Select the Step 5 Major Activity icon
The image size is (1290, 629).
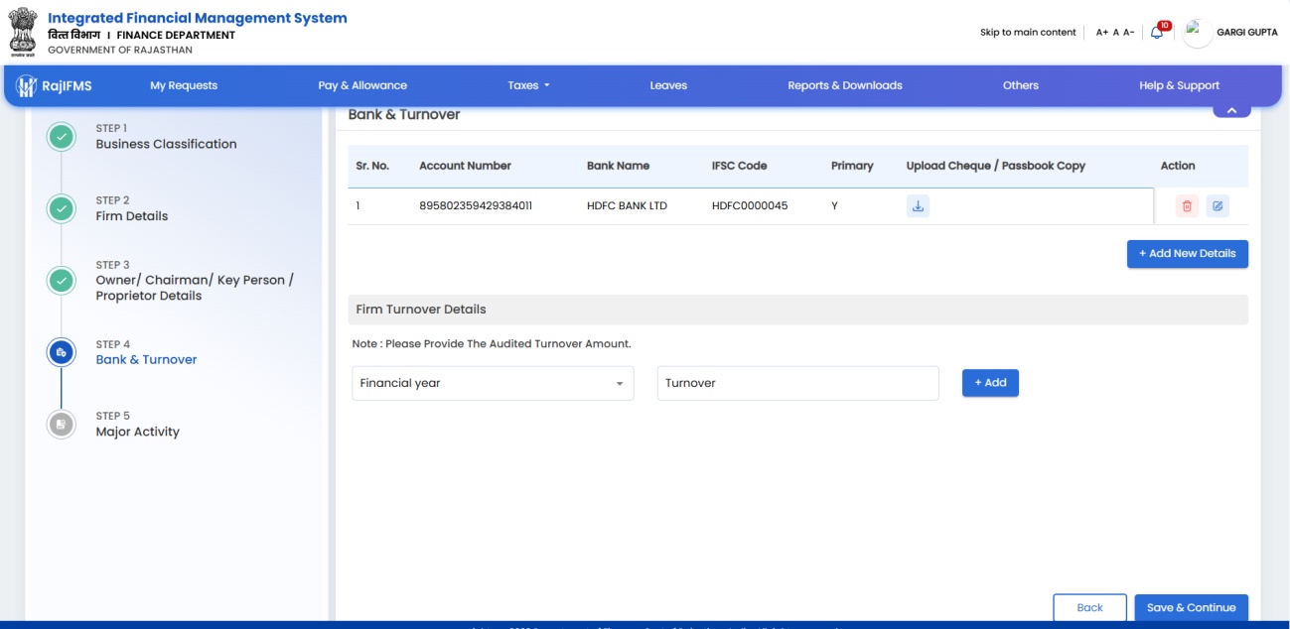tap(62, 424)
